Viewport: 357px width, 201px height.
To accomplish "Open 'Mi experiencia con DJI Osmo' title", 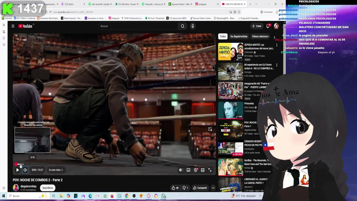I will [x=259, y=66].
